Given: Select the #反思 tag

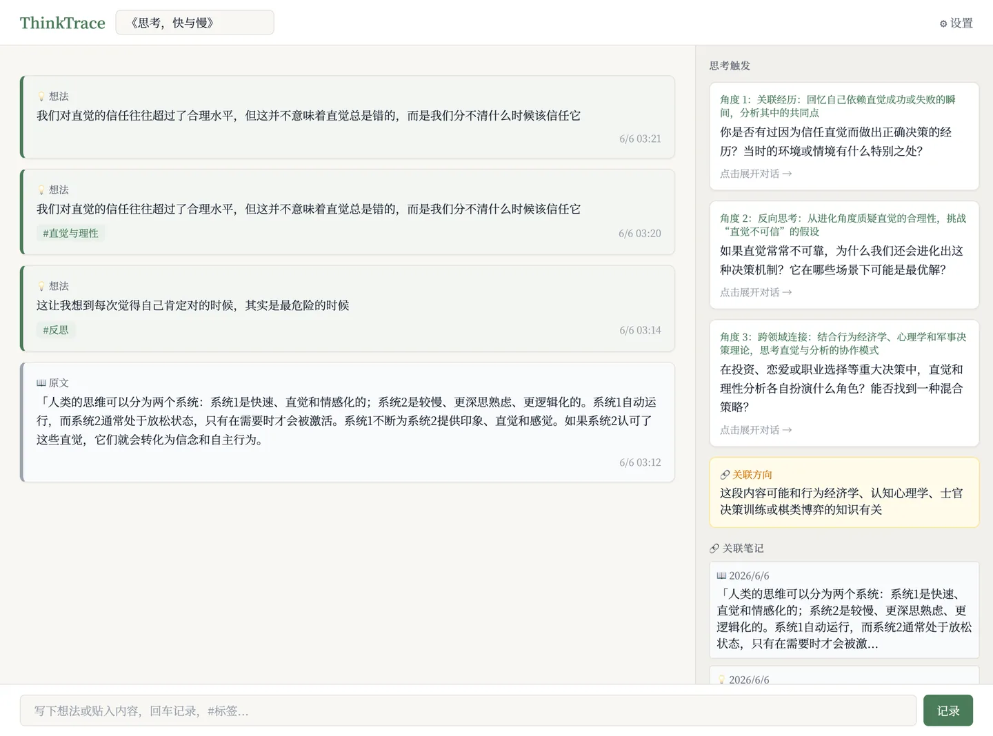Looking at the screenshot, I should (x=56, y=330).
